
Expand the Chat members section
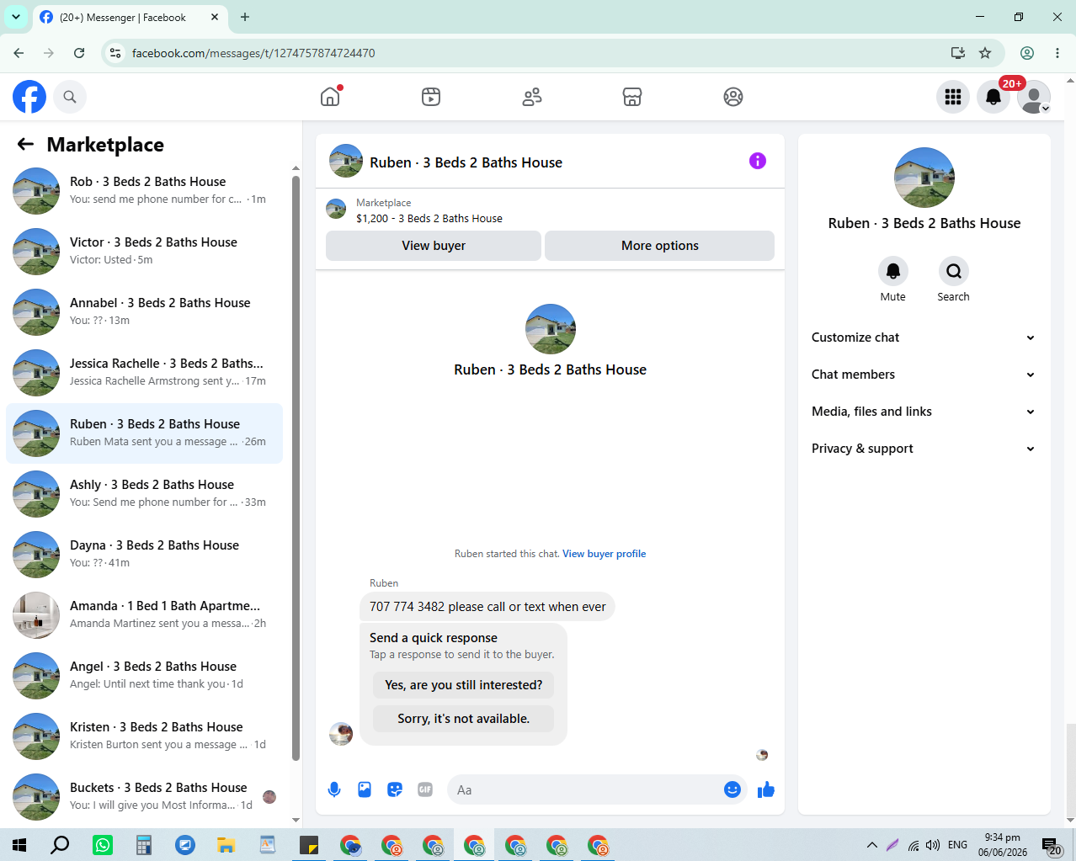point(924,375)
